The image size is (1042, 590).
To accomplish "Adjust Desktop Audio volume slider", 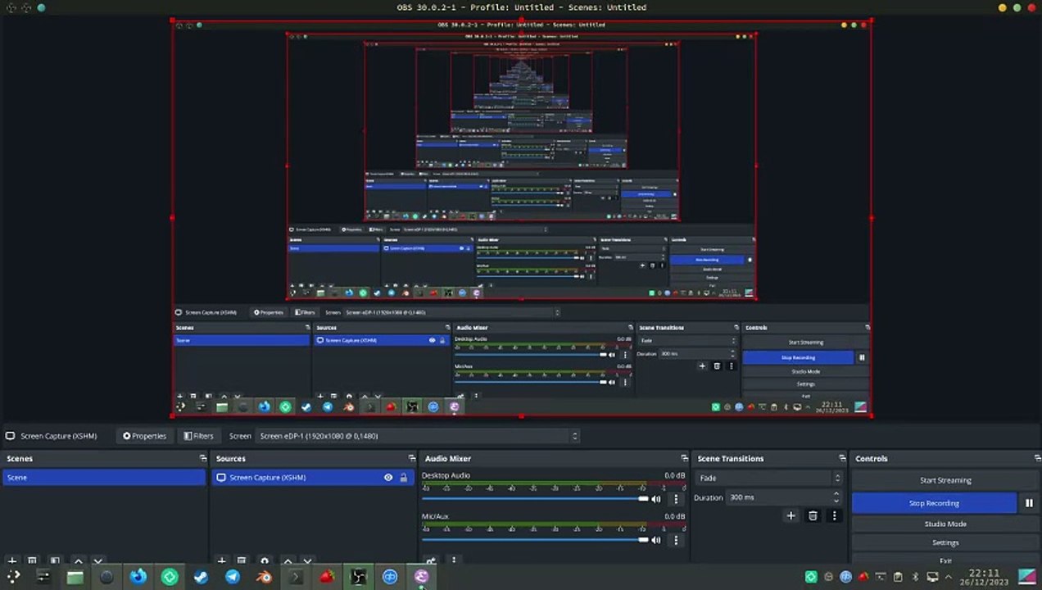I will [x=535, y=499].
